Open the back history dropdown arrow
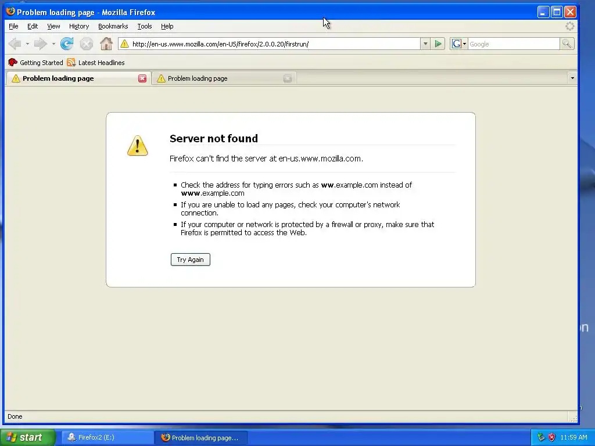 (x=27, y=44)
